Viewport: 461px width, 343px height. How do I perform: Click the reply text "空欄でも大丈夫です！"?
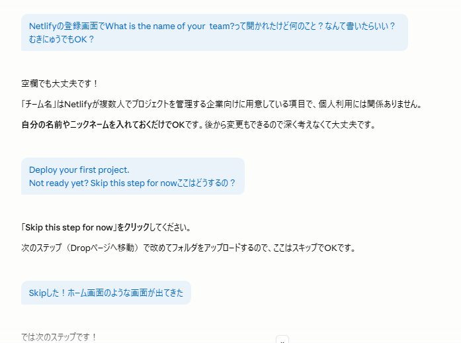(x=60, y=83)
